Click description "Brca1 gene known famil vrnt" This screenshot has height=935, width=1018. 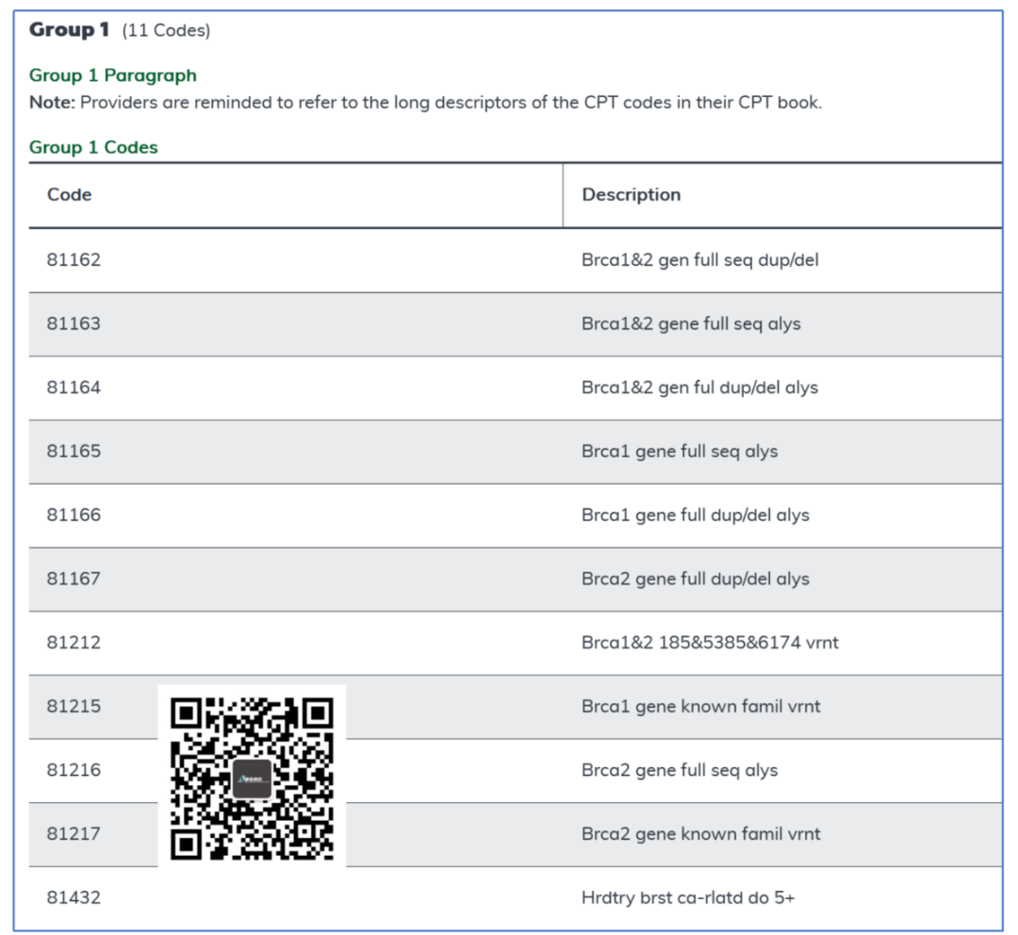(700, 706)
